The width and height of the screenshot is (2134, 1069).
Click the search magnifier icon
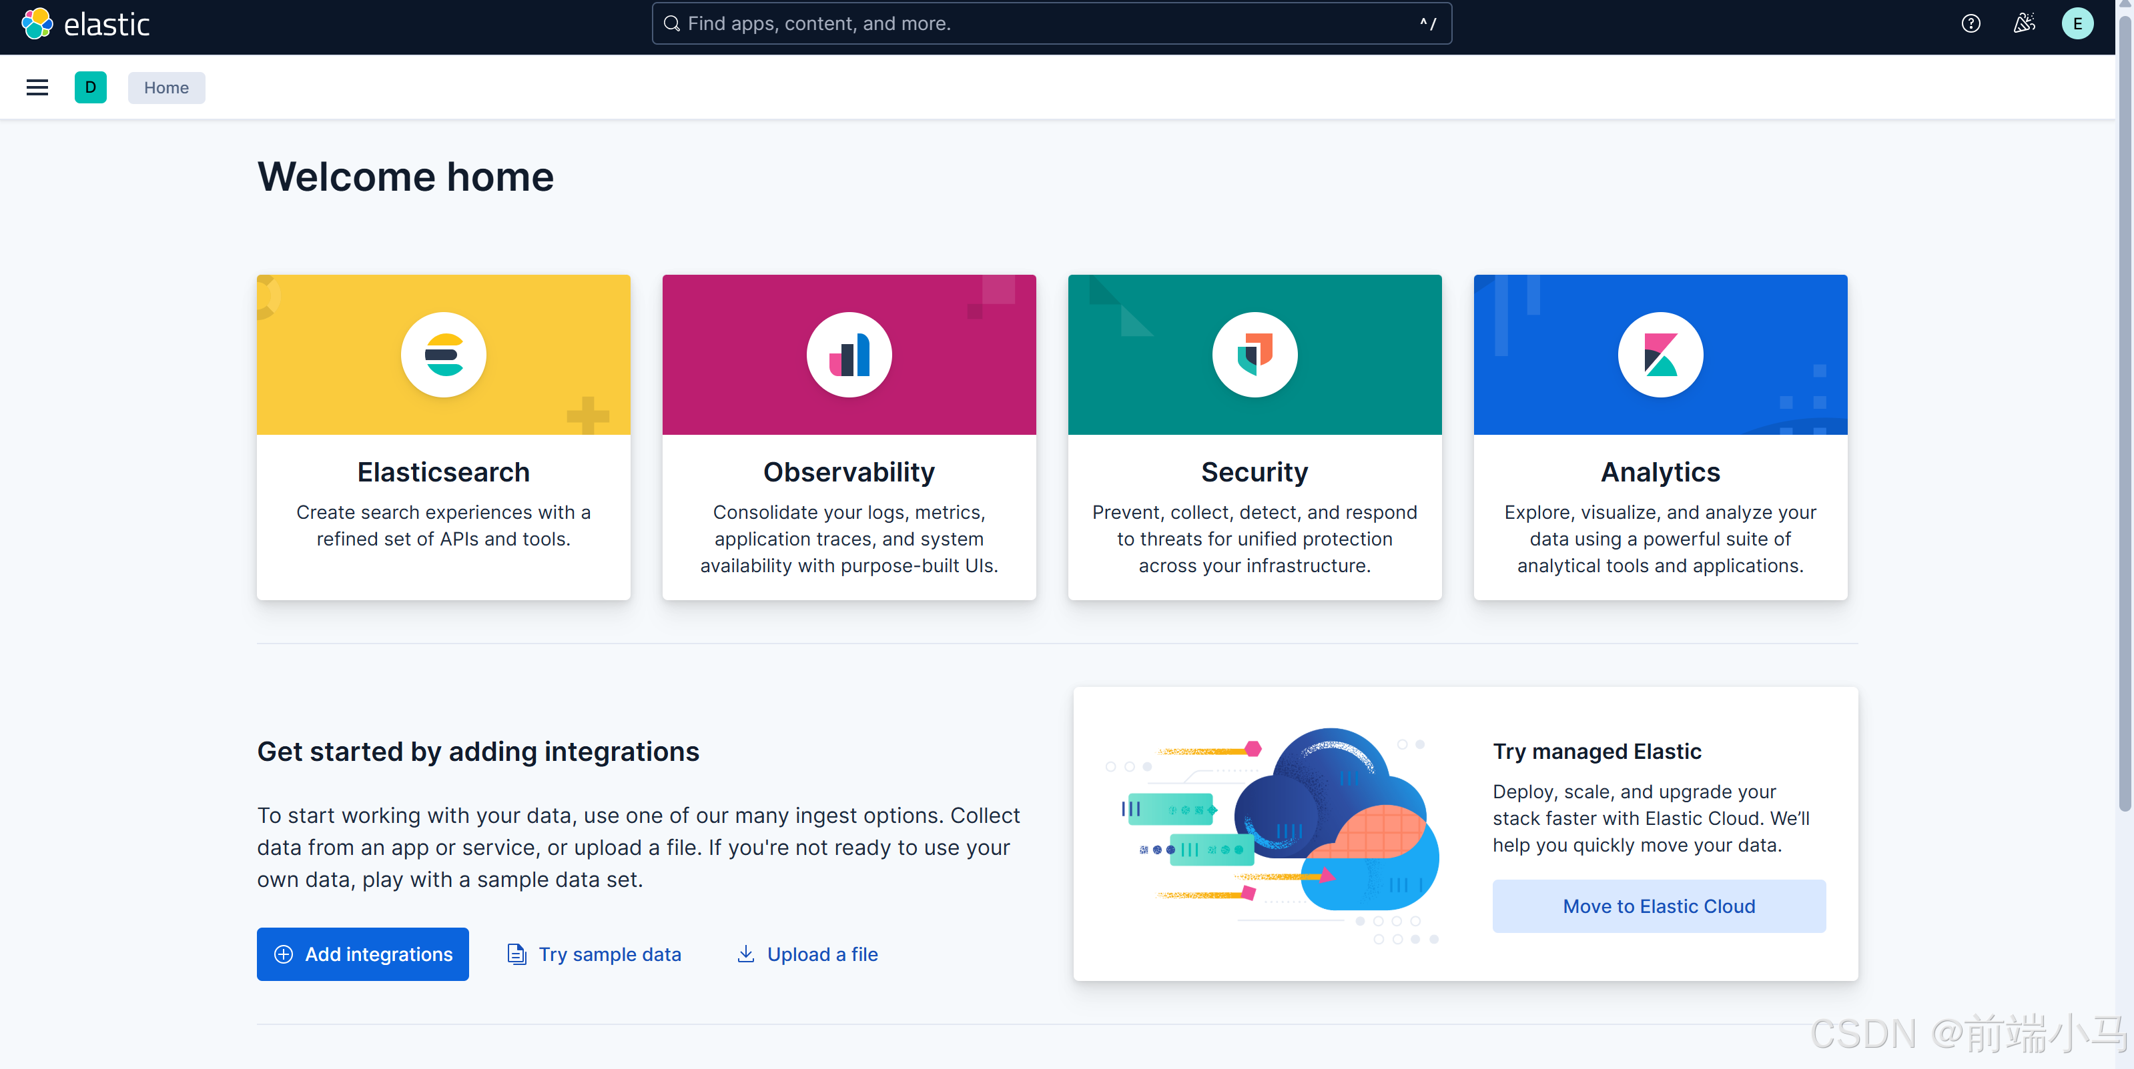(x=672, y=24)
